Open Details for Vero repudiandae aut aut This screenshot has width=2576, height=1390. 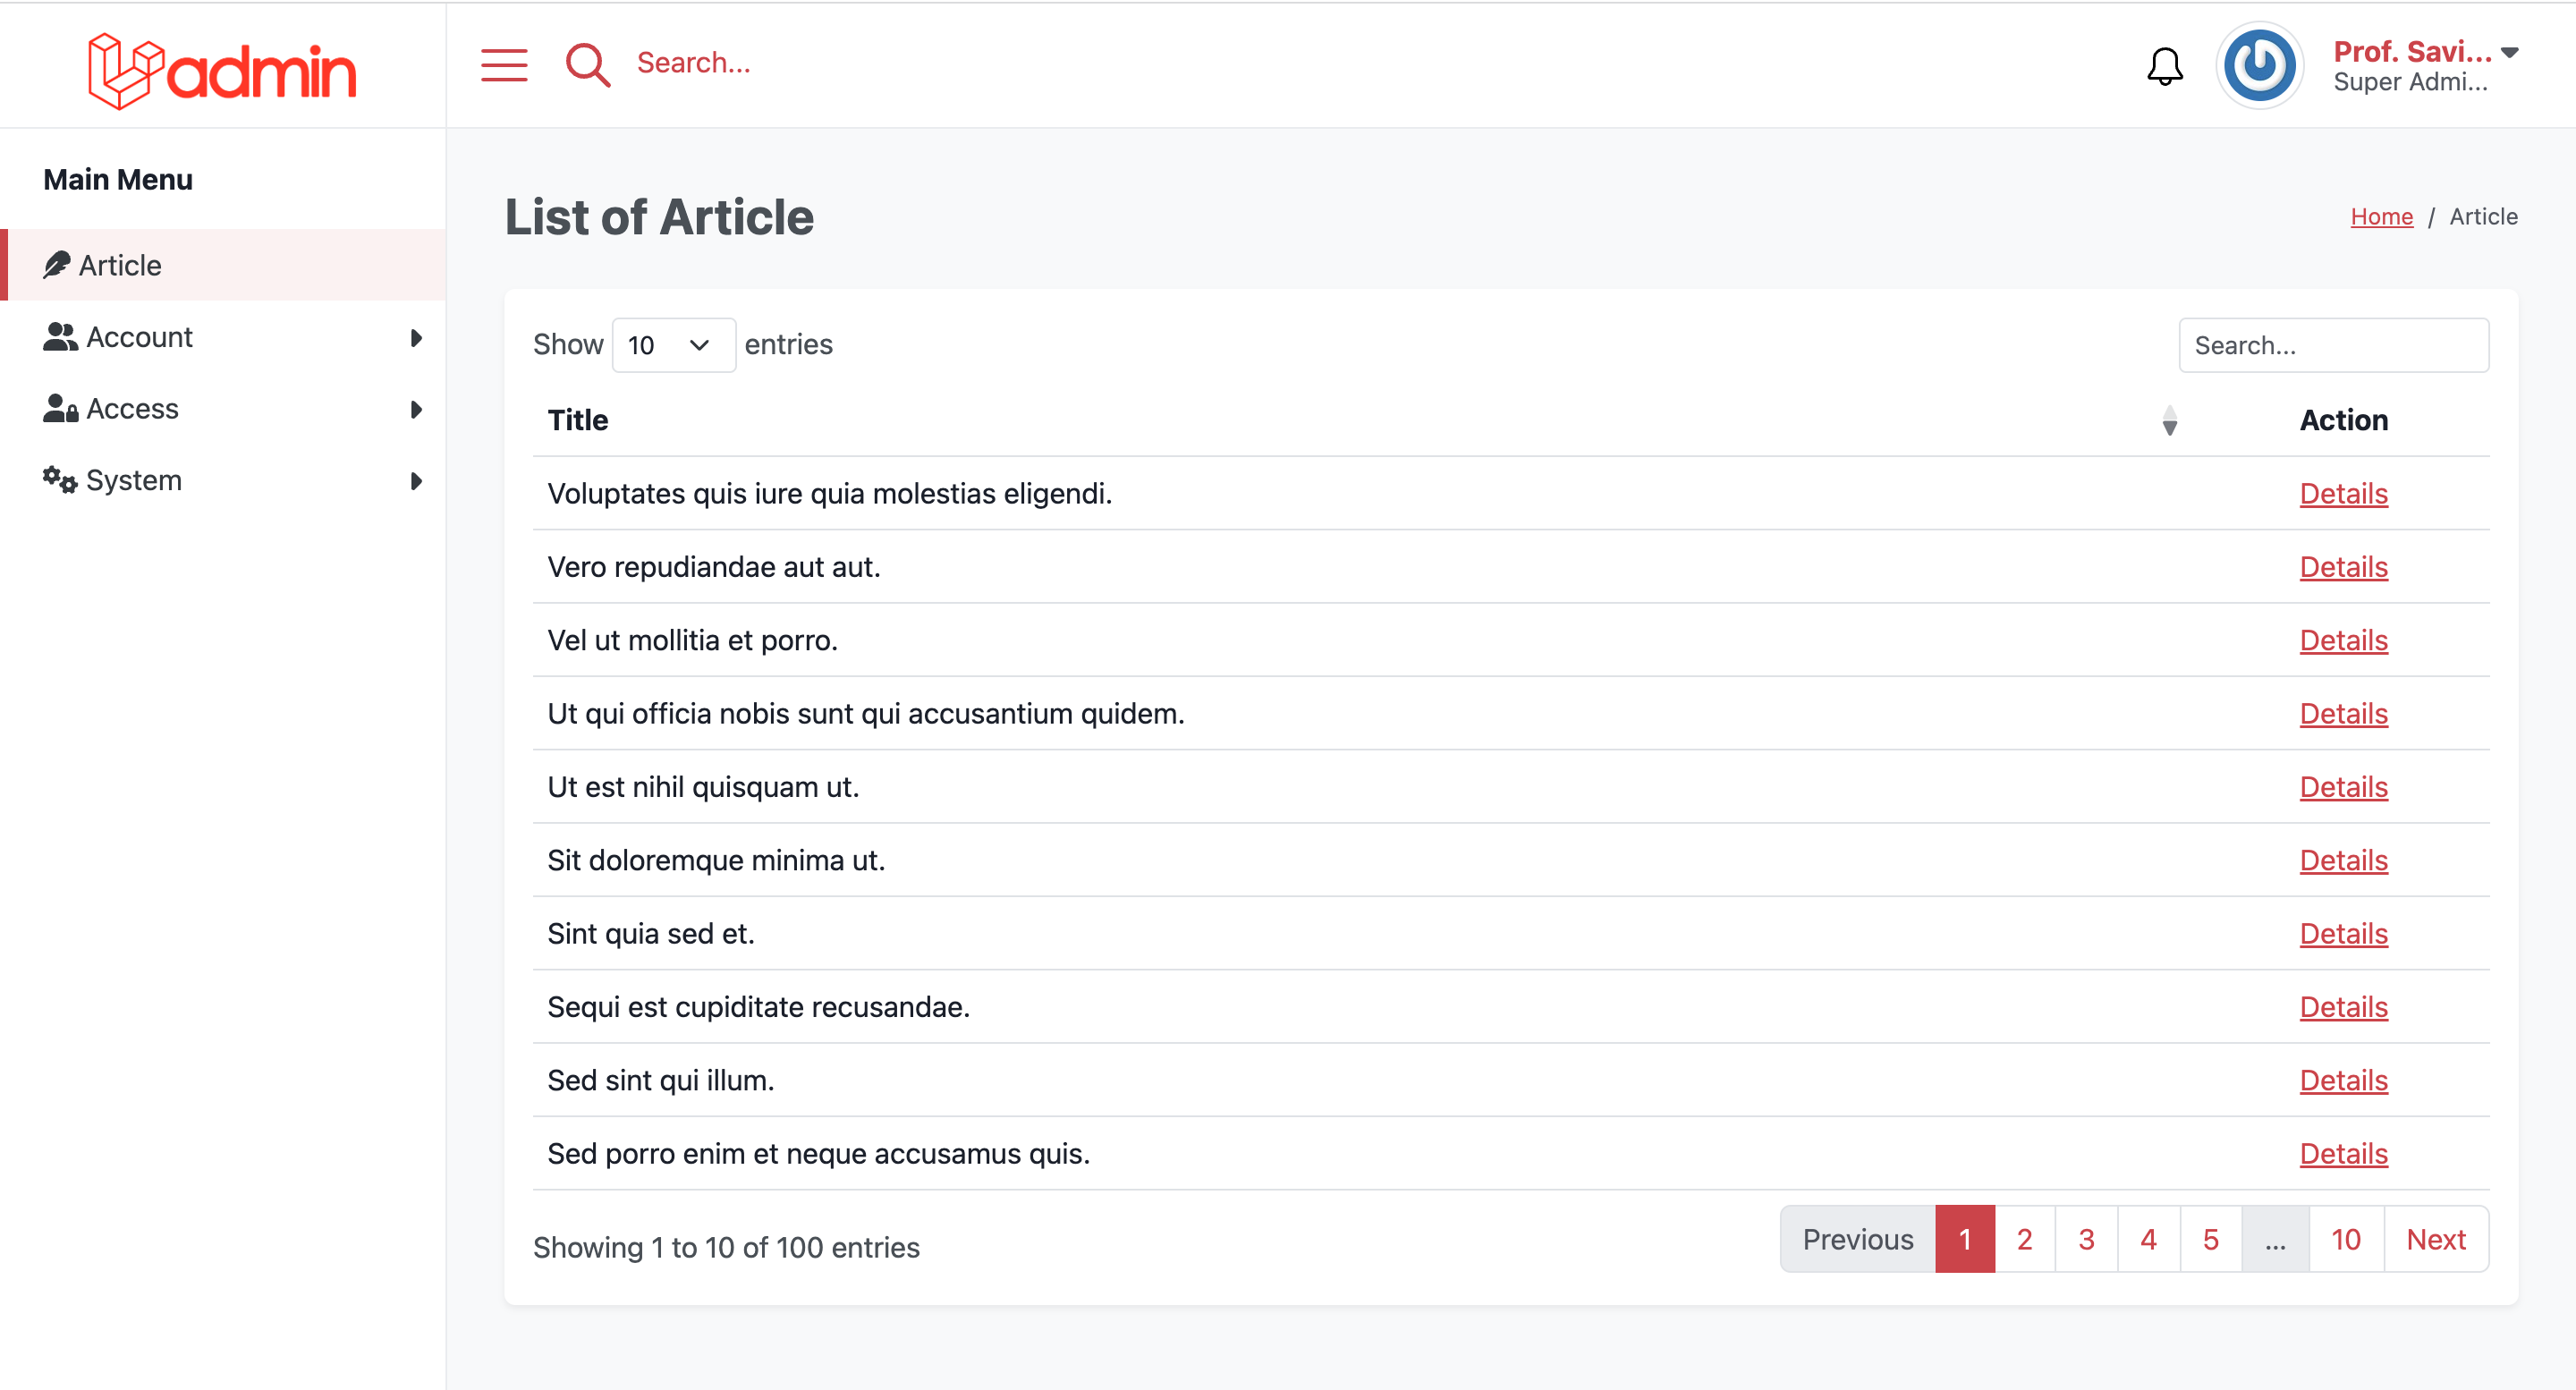click(x=2343, y=567)
